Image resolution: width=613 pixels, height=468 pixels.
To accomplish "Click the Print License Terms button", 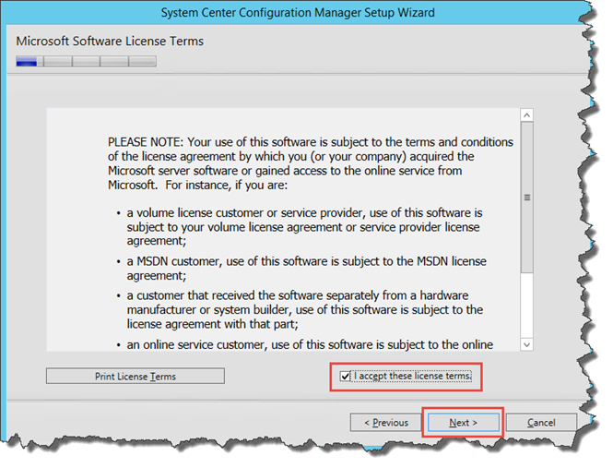I will point(136,376).
